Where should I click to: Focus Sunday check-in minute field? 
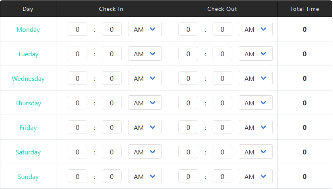click(112, 176)
